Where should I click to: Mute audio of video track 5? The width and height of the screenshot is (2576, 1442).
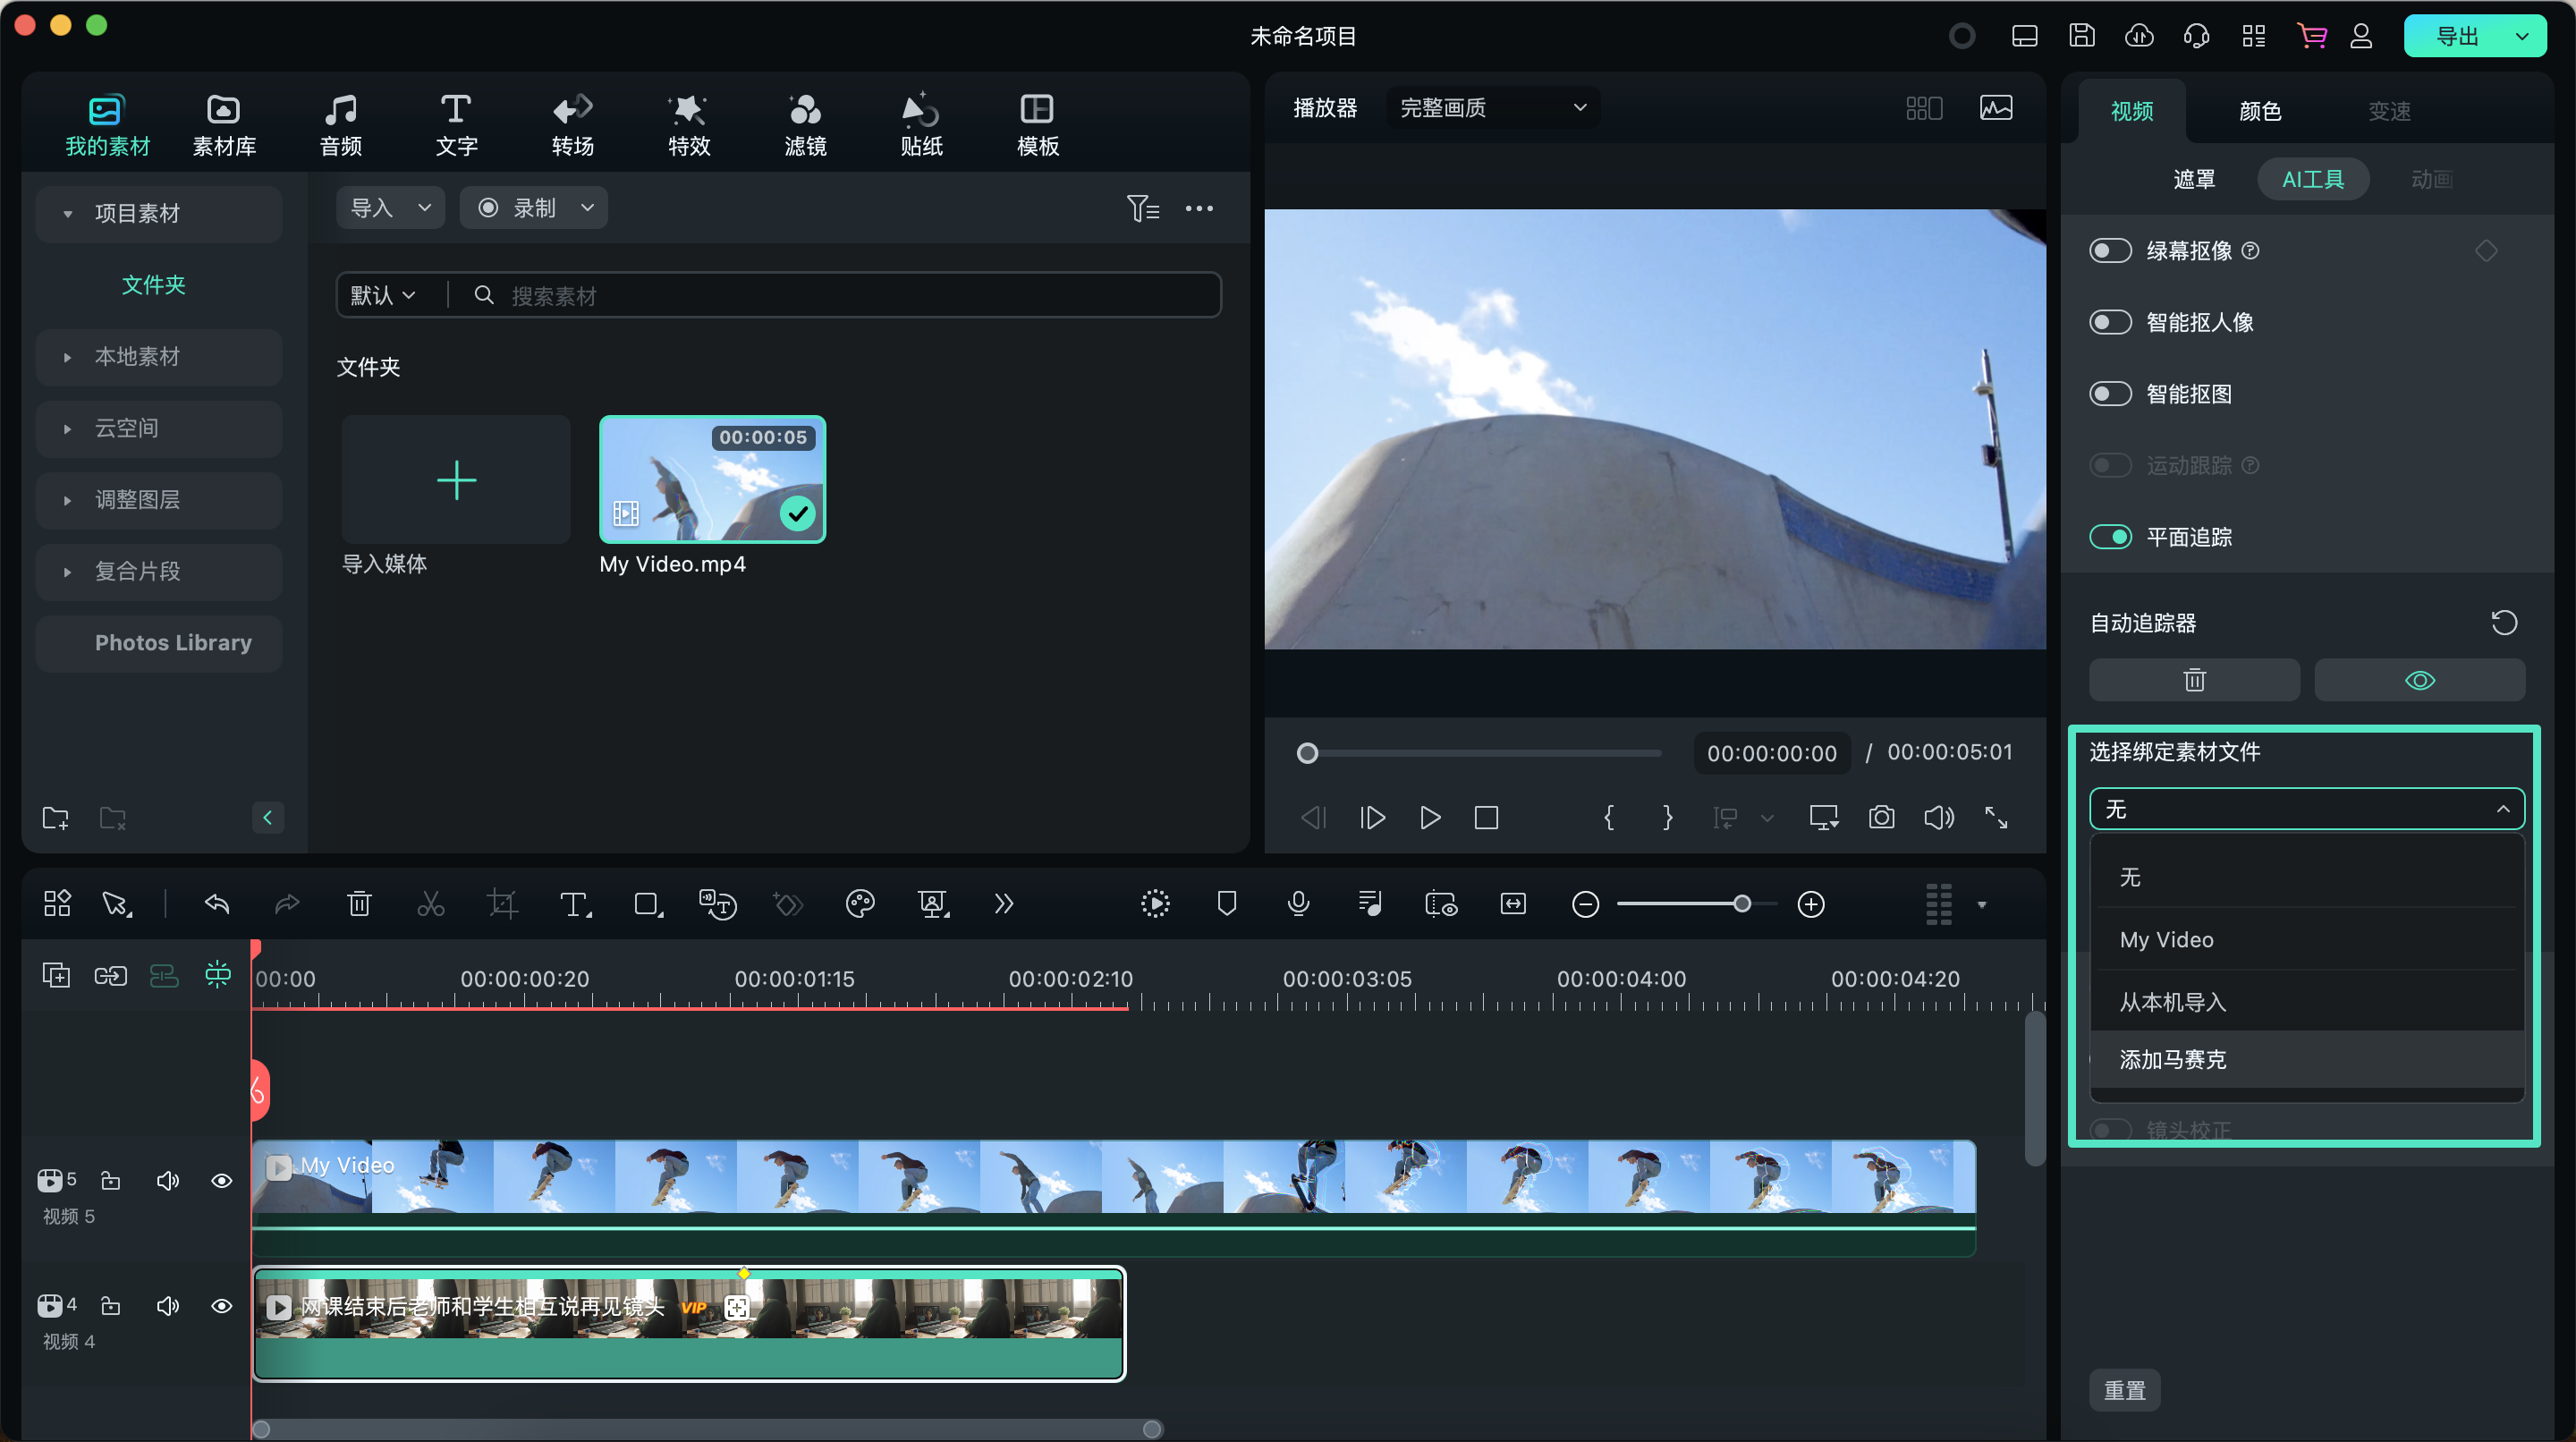click(x=167, y=1181)
